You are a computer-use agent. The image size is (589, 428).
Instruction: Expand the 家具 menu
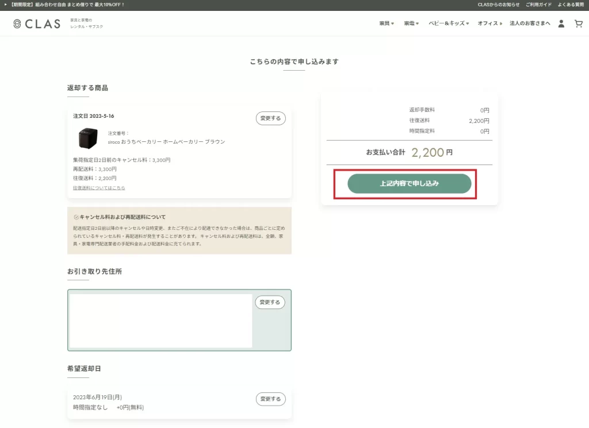tap(387, 23)
